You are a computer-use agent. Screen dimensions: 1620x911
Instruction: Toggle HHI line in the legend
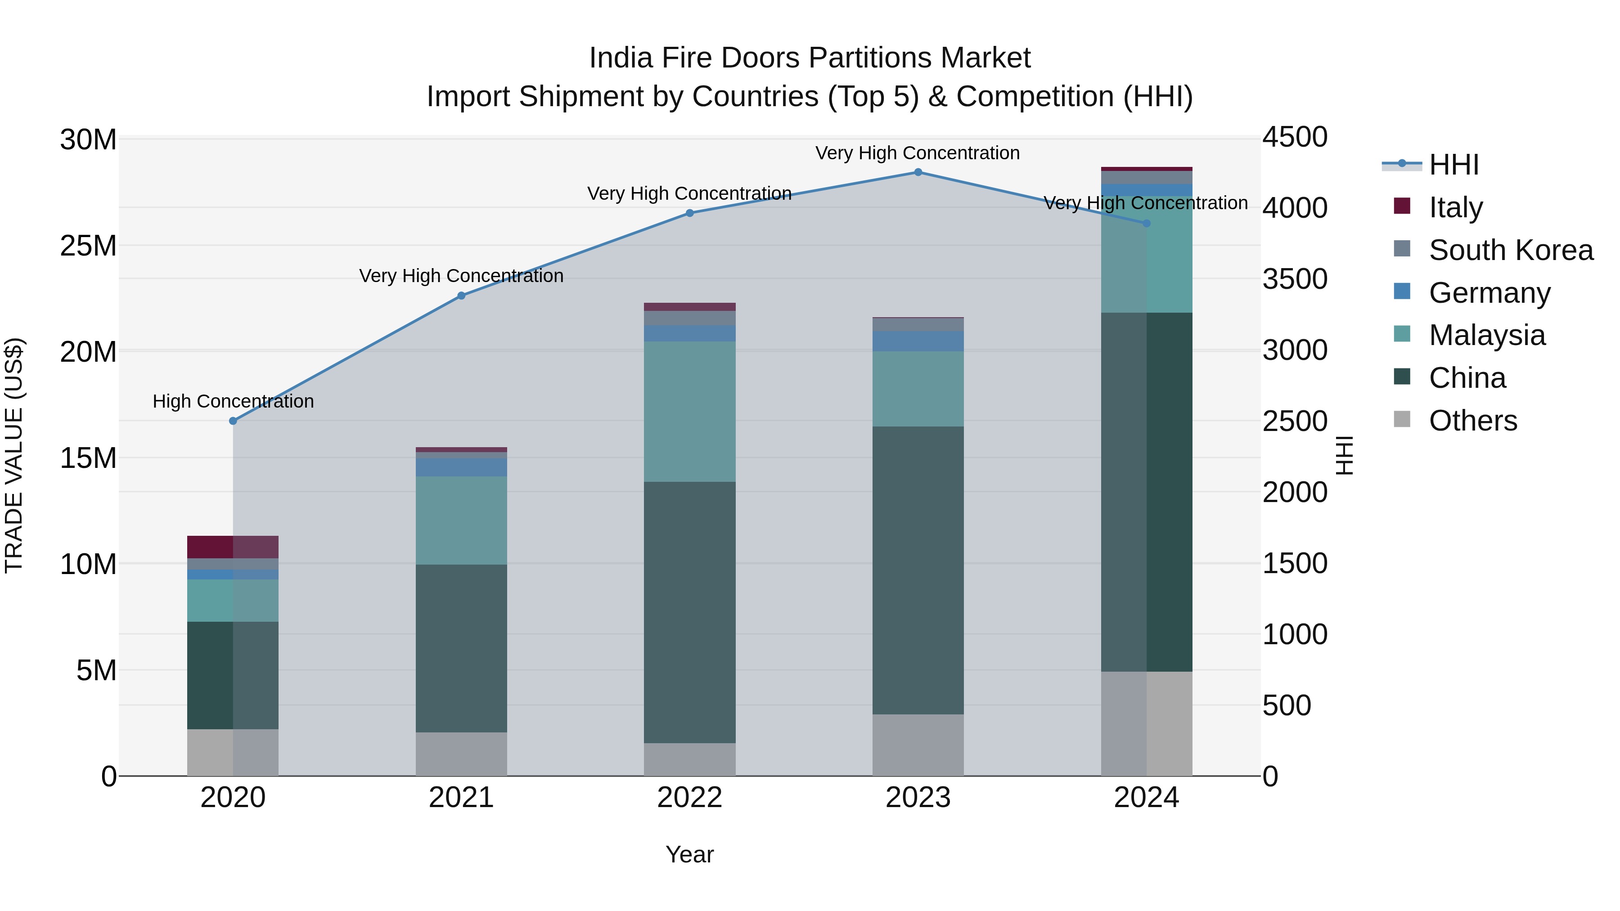[x=1431, y=165]
